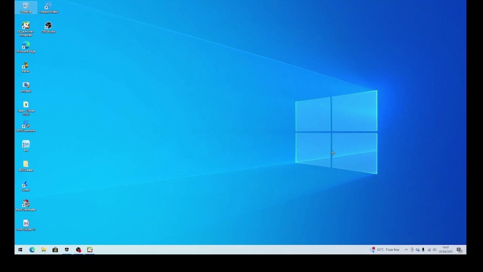
Task: Select the Poor Clicker V1 desktop icon
Action: pyautogui.click(x=26, y=225)
